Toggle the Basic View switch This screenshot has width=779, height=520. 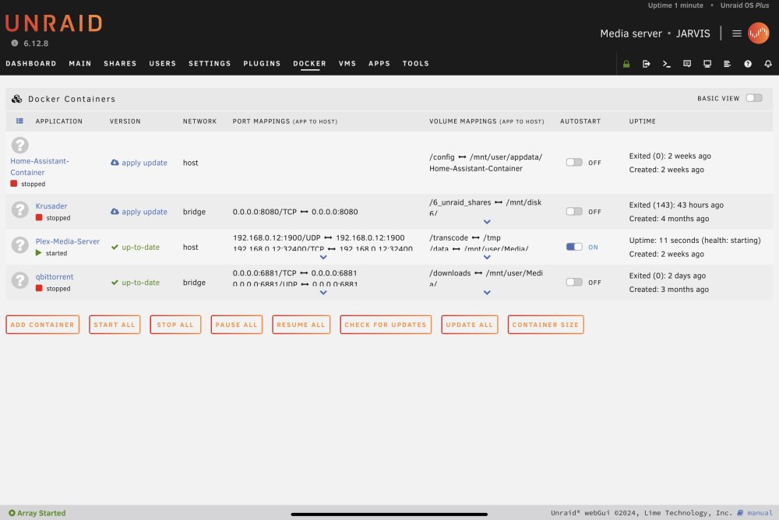[x=753, y=98]
